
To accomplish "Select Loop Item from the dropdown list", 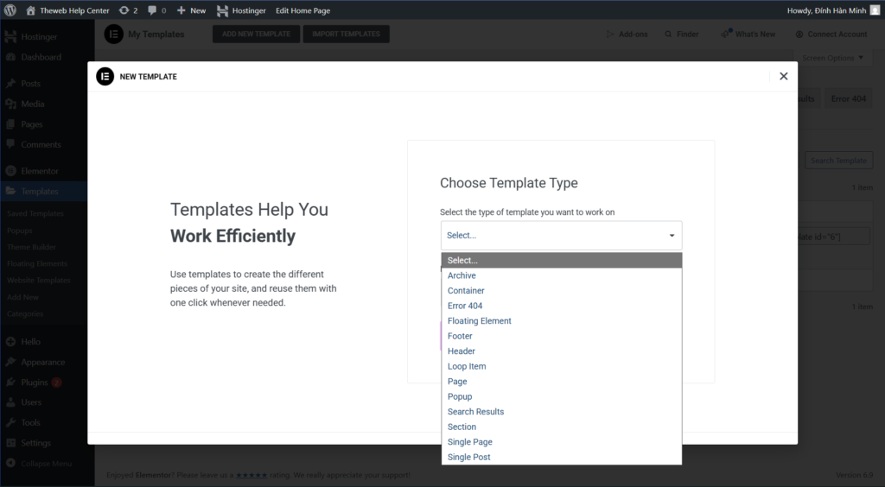I will coord(467,366).
